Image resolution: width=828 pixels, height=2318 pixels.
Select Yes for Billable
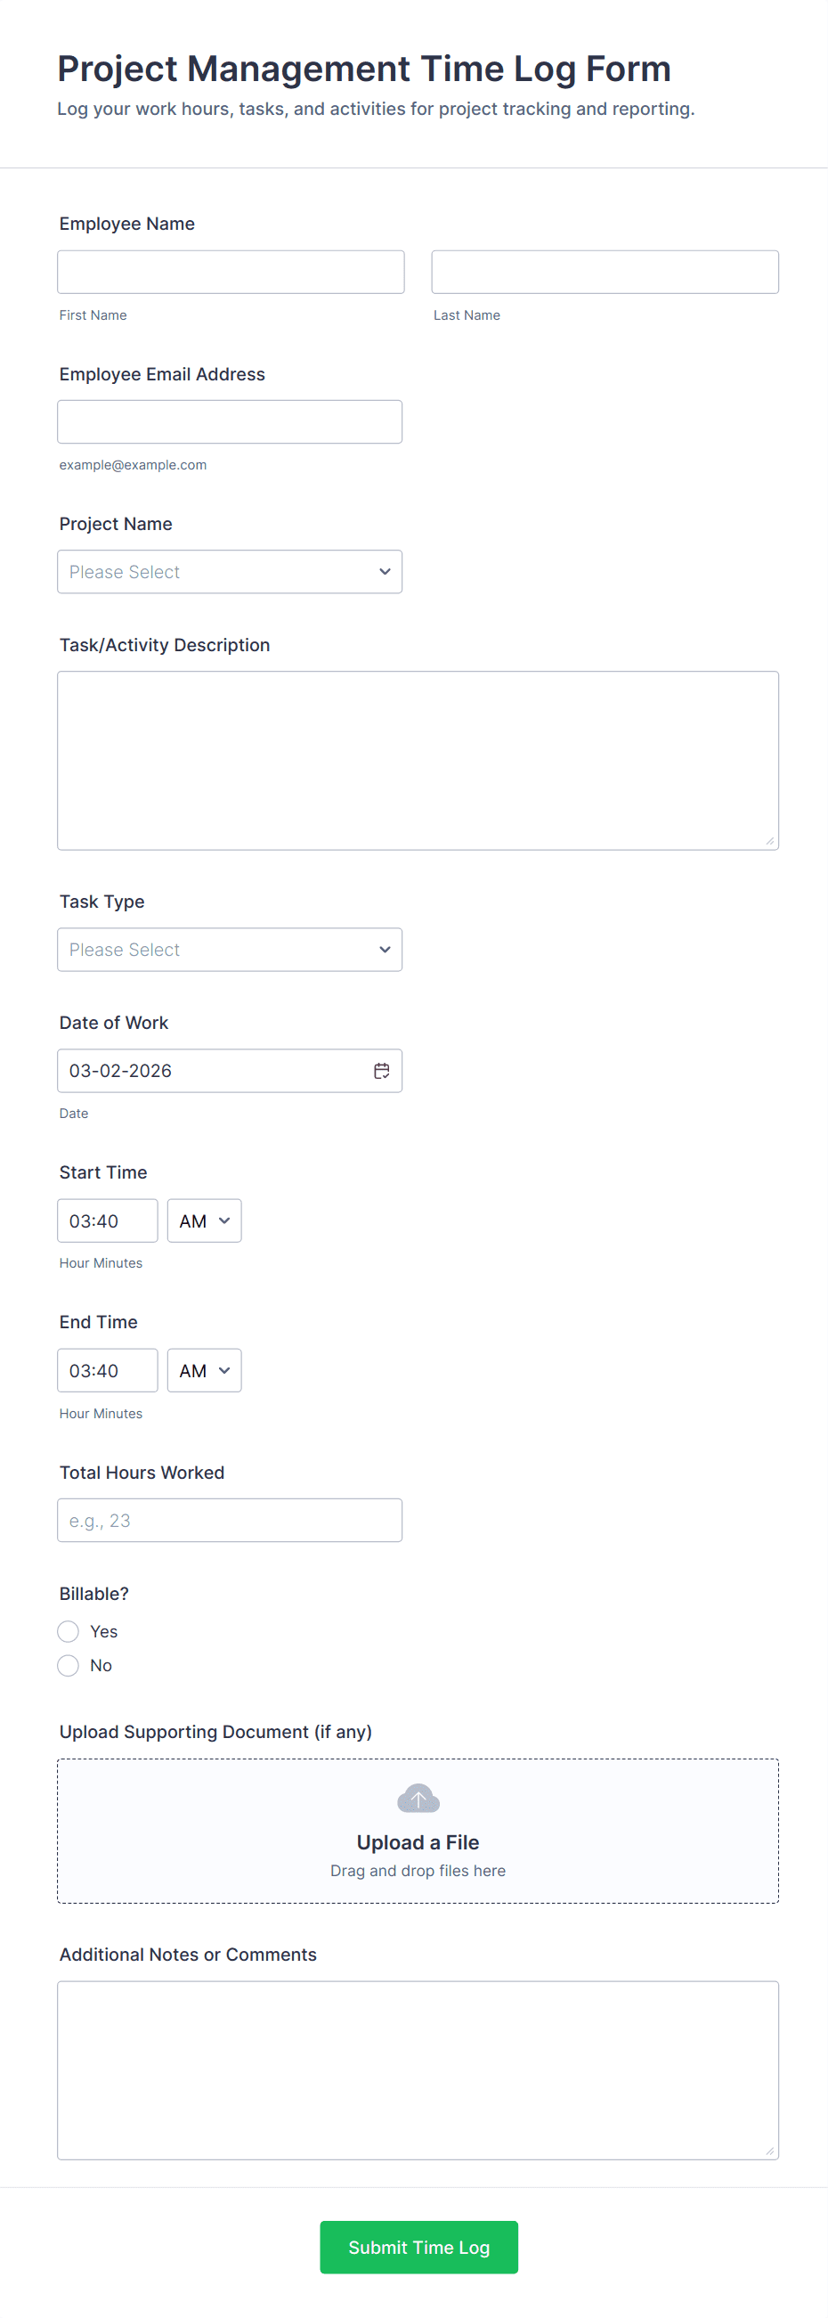69,1631
